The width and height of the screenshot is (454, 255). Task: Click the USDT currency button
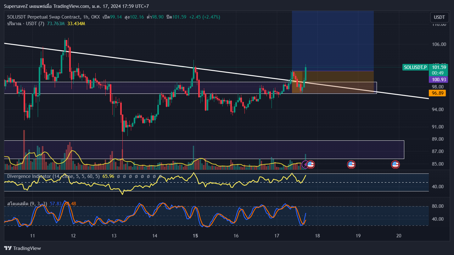pos(440,17)
